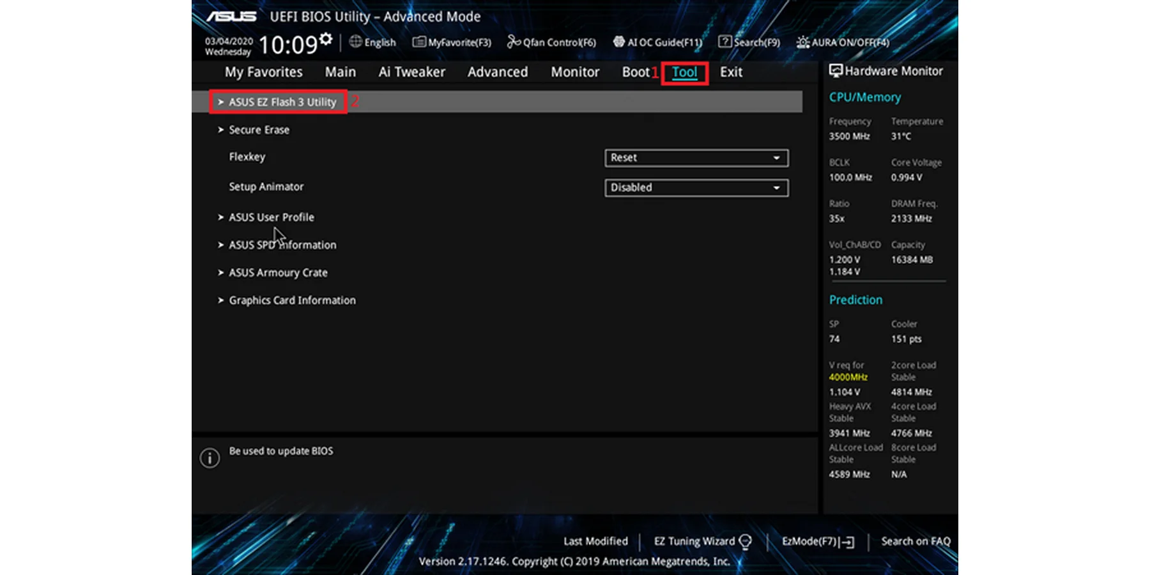Expand Graphics Card Information
This screenshot has width=1150, height=575.
click(292, 300)
